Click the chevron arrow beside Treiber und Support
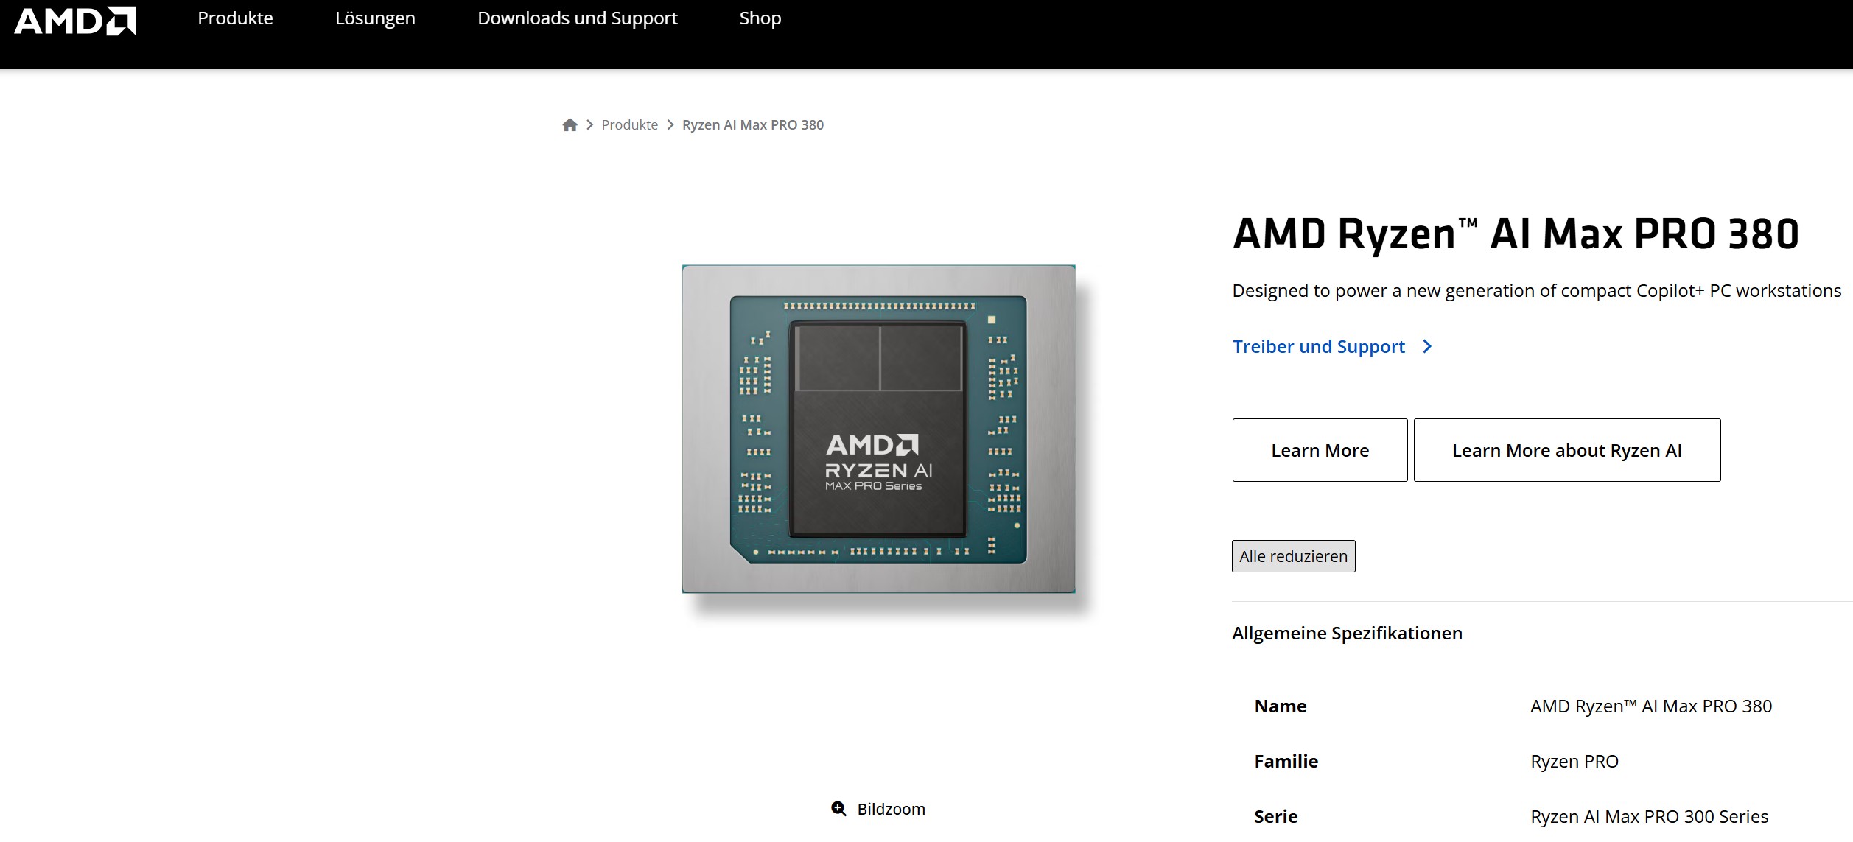This screenshot has width=1853, height=842. [x=1428, y=346]
